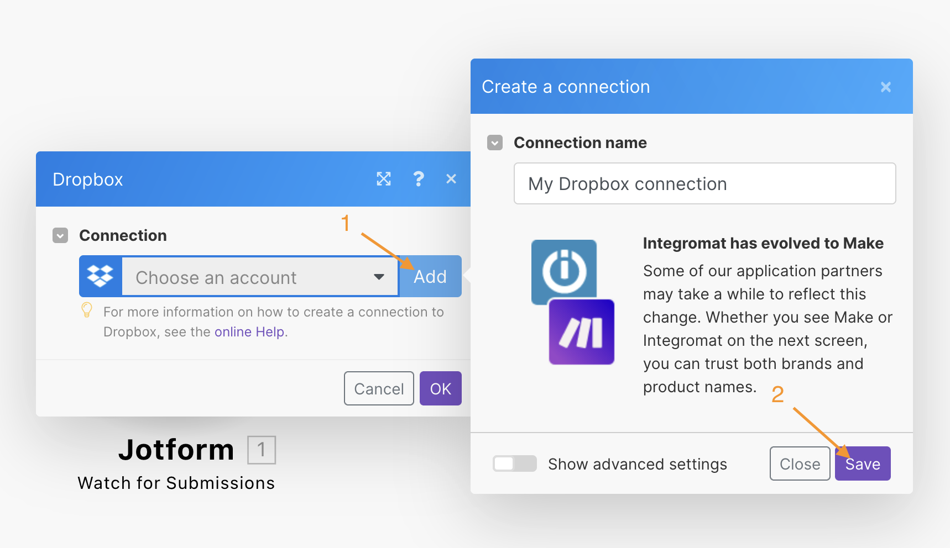Click the 'Watch for Submissions' label

[x=176, y=483]
